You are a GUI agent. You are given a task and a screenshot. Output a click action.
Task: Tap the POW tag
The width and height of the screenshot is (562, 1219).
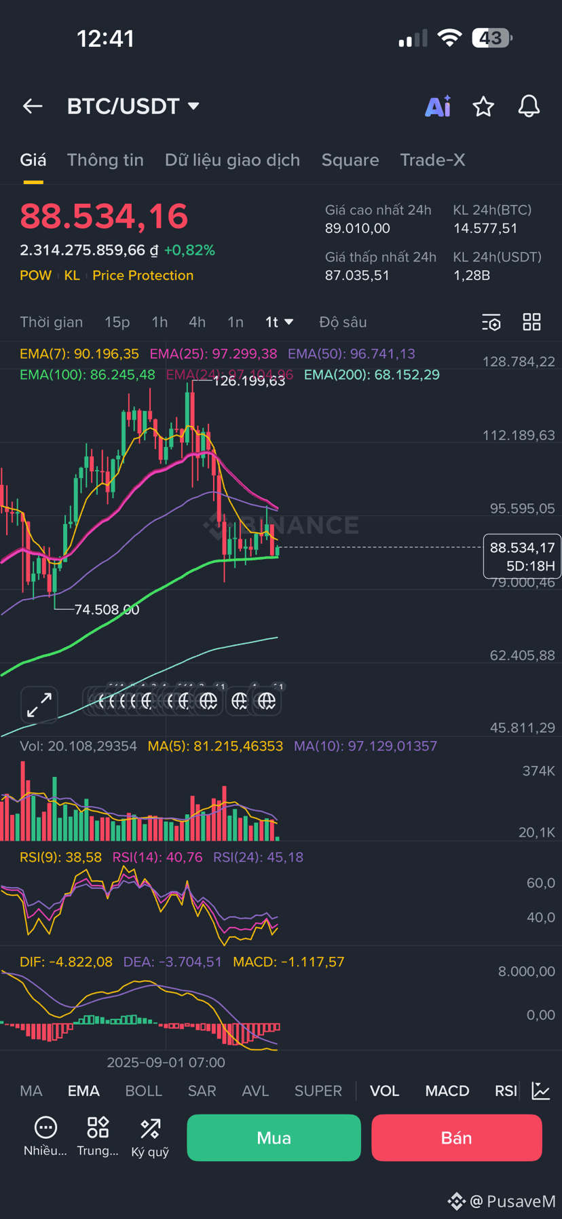click(35, 275)
